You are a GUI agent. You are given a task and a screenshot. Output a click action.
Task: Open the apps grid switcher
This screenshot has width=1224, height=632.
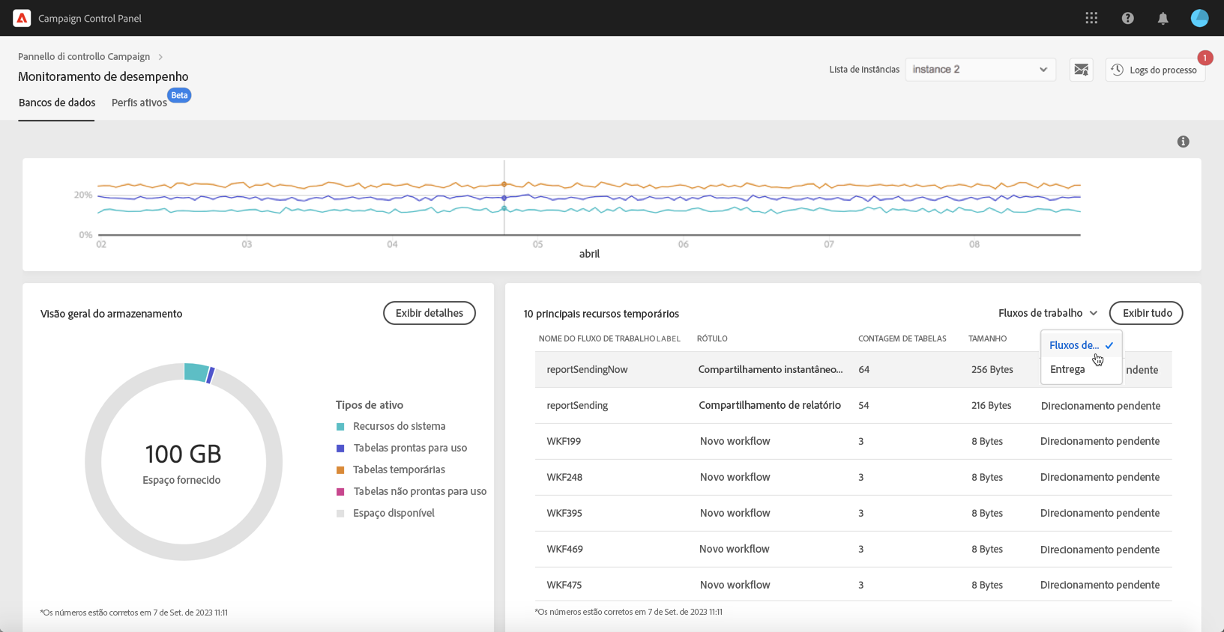click(1091, 18)
